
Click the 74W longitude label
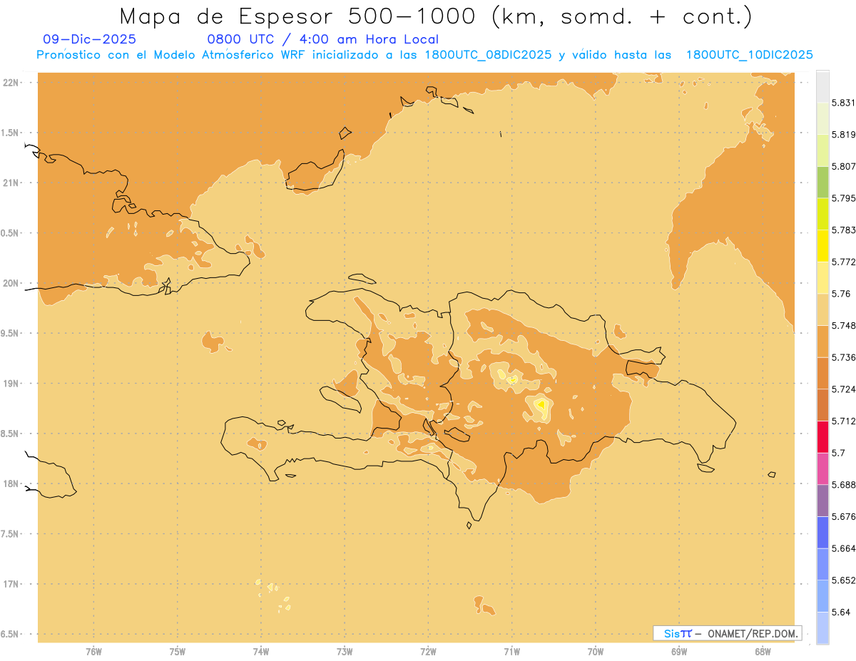pos(261,651)
